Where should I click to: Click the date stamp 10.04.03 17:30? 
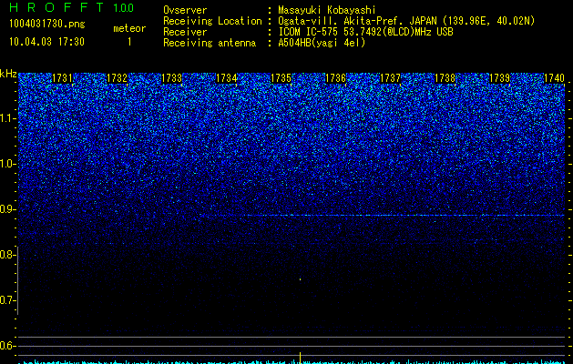click(46, 41)
